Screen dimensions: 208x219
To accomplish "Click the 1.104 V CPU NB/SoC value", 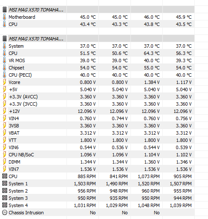I will (x=152, y=155).
